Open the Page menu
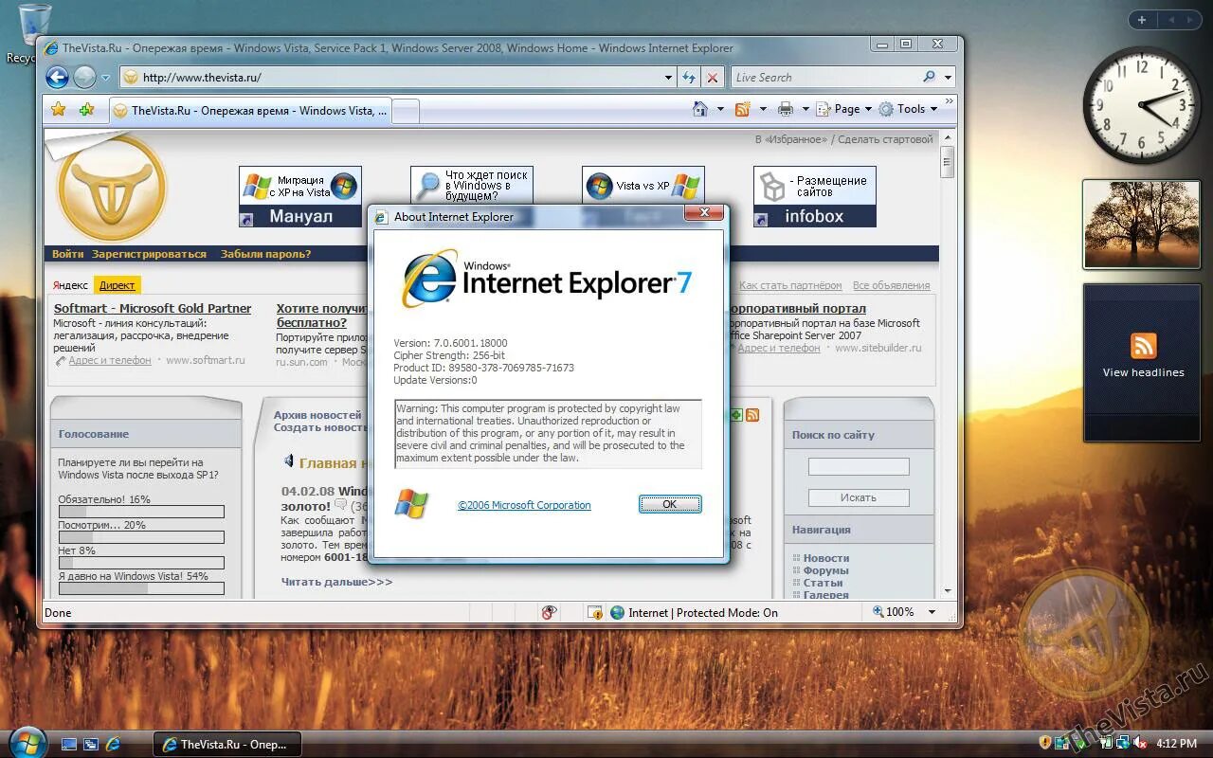The image size is (1213, 758). [x=843, y=109]
